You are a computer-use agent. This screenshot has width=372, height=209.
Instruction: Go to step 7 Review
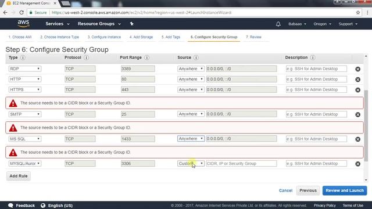point(253,37)
